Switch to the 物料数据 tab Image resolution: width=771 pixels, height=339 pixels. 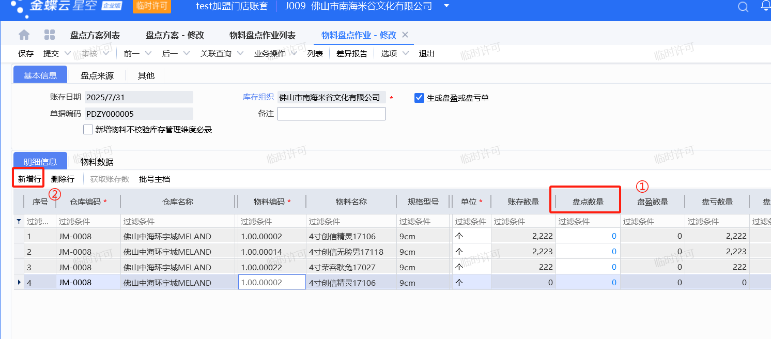[97, 162]
